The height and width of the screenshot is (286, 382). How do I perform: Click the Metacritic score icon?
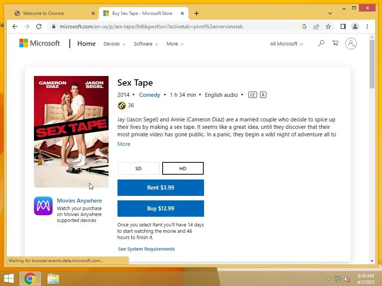pyautogui.click(x=122, y=105)
